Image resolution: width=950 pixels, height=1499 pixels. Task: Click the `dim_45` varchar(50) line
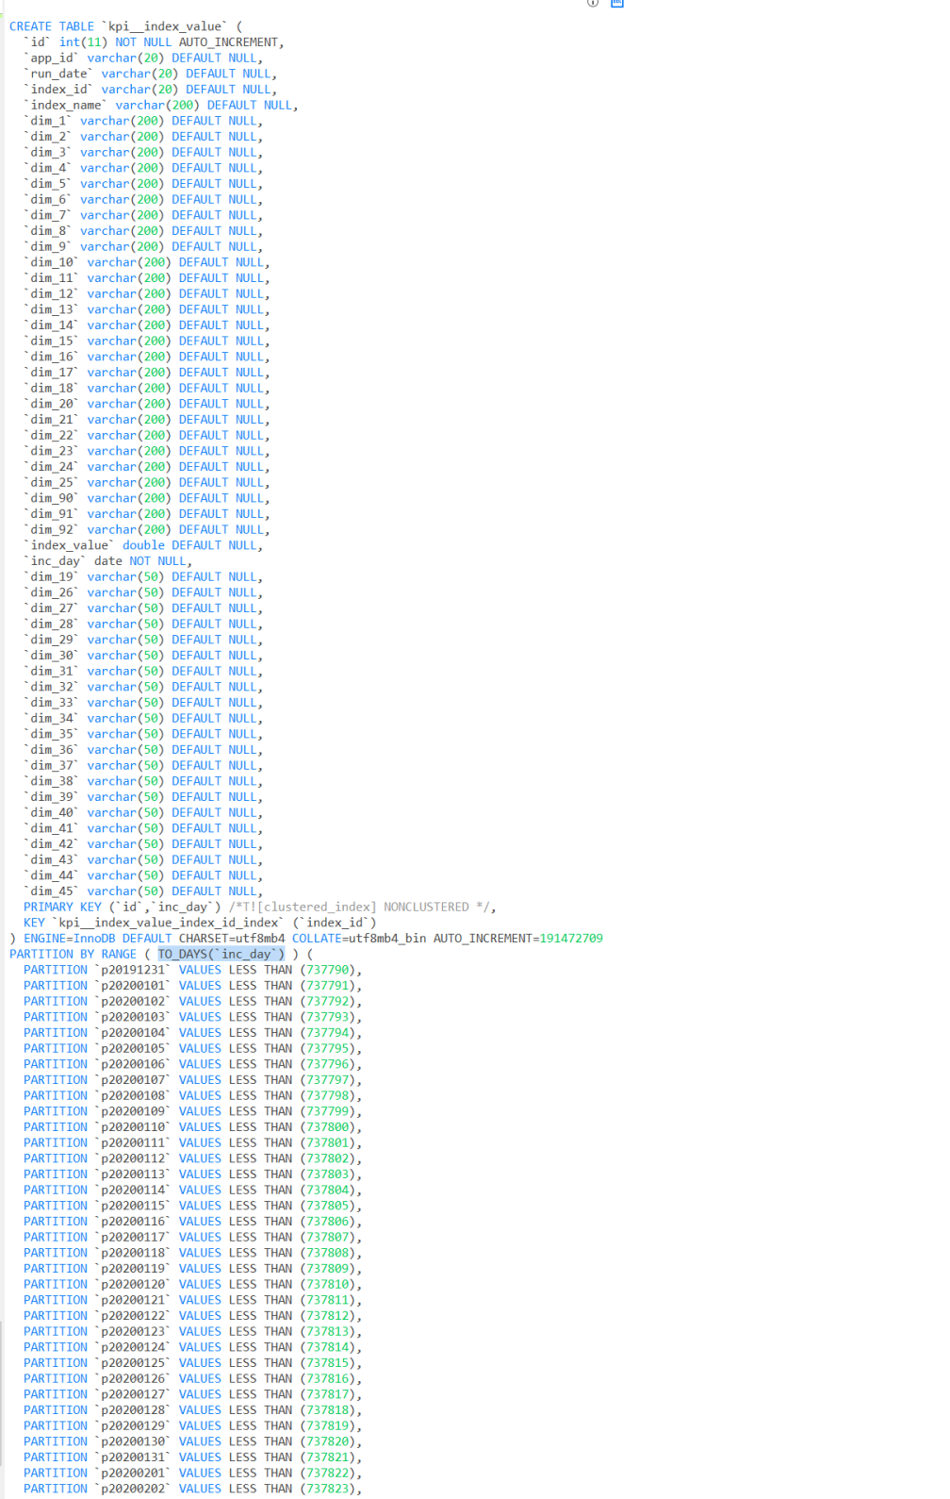143,891
